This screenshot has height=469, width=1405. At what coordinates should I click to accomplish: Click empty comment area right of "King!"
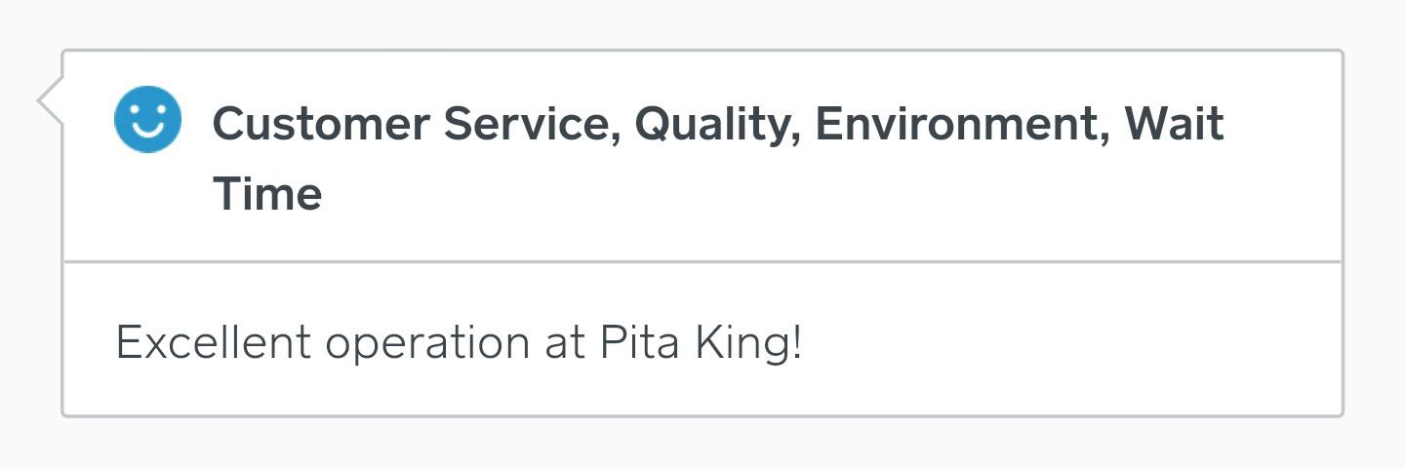pos(1073,343)
